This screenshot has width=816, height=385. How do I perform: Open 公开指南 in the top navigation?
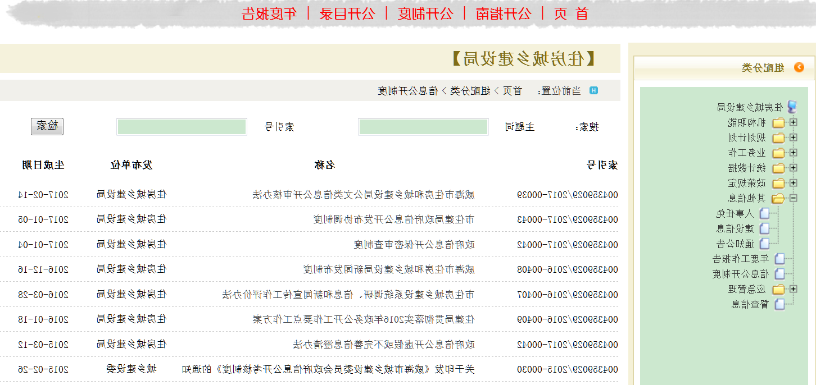(x=503, y=14)
